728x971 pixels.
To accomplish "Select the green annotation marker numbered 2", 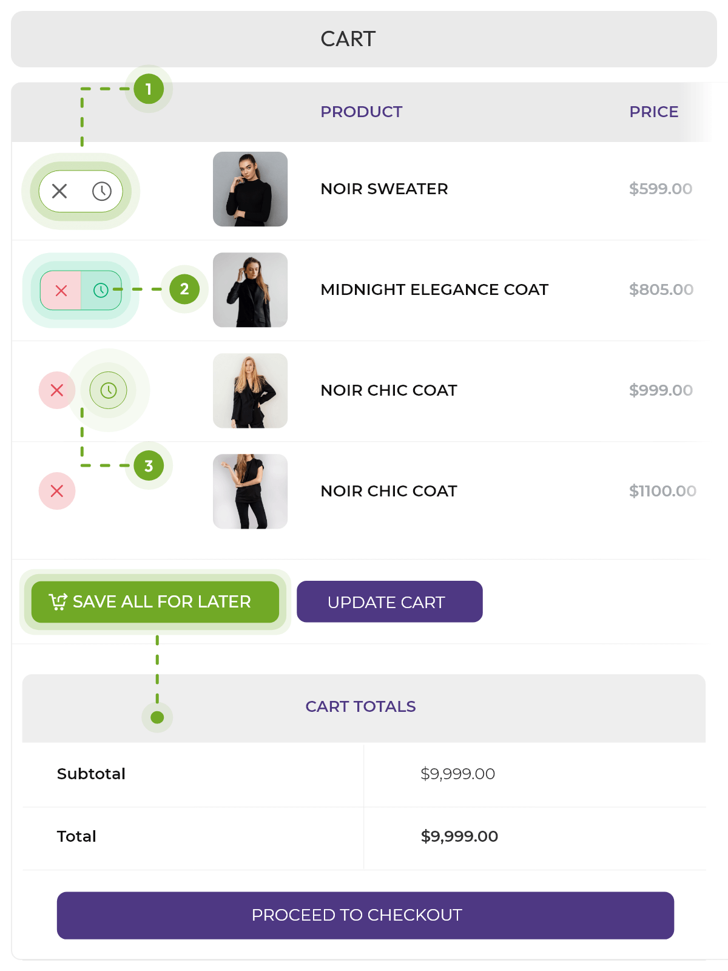I will click(x=184, y=289).
